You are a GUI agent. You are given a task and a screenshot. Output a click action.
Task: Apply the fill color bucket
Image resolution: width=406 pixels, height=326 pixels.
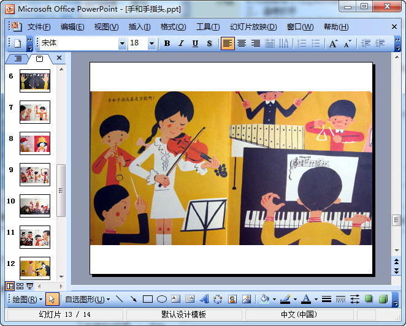pyautogui.click(x=264, y=300)
